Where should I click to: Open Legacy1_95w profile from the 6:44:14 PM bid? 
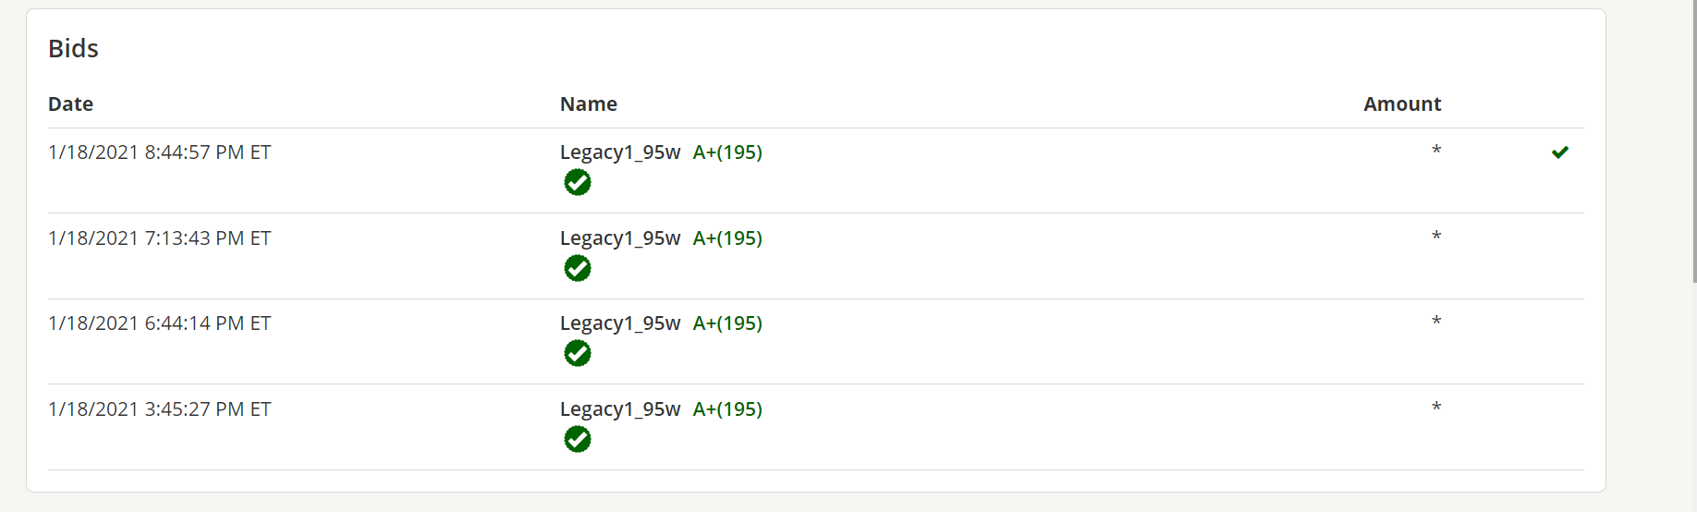click(x=620, y=323)
